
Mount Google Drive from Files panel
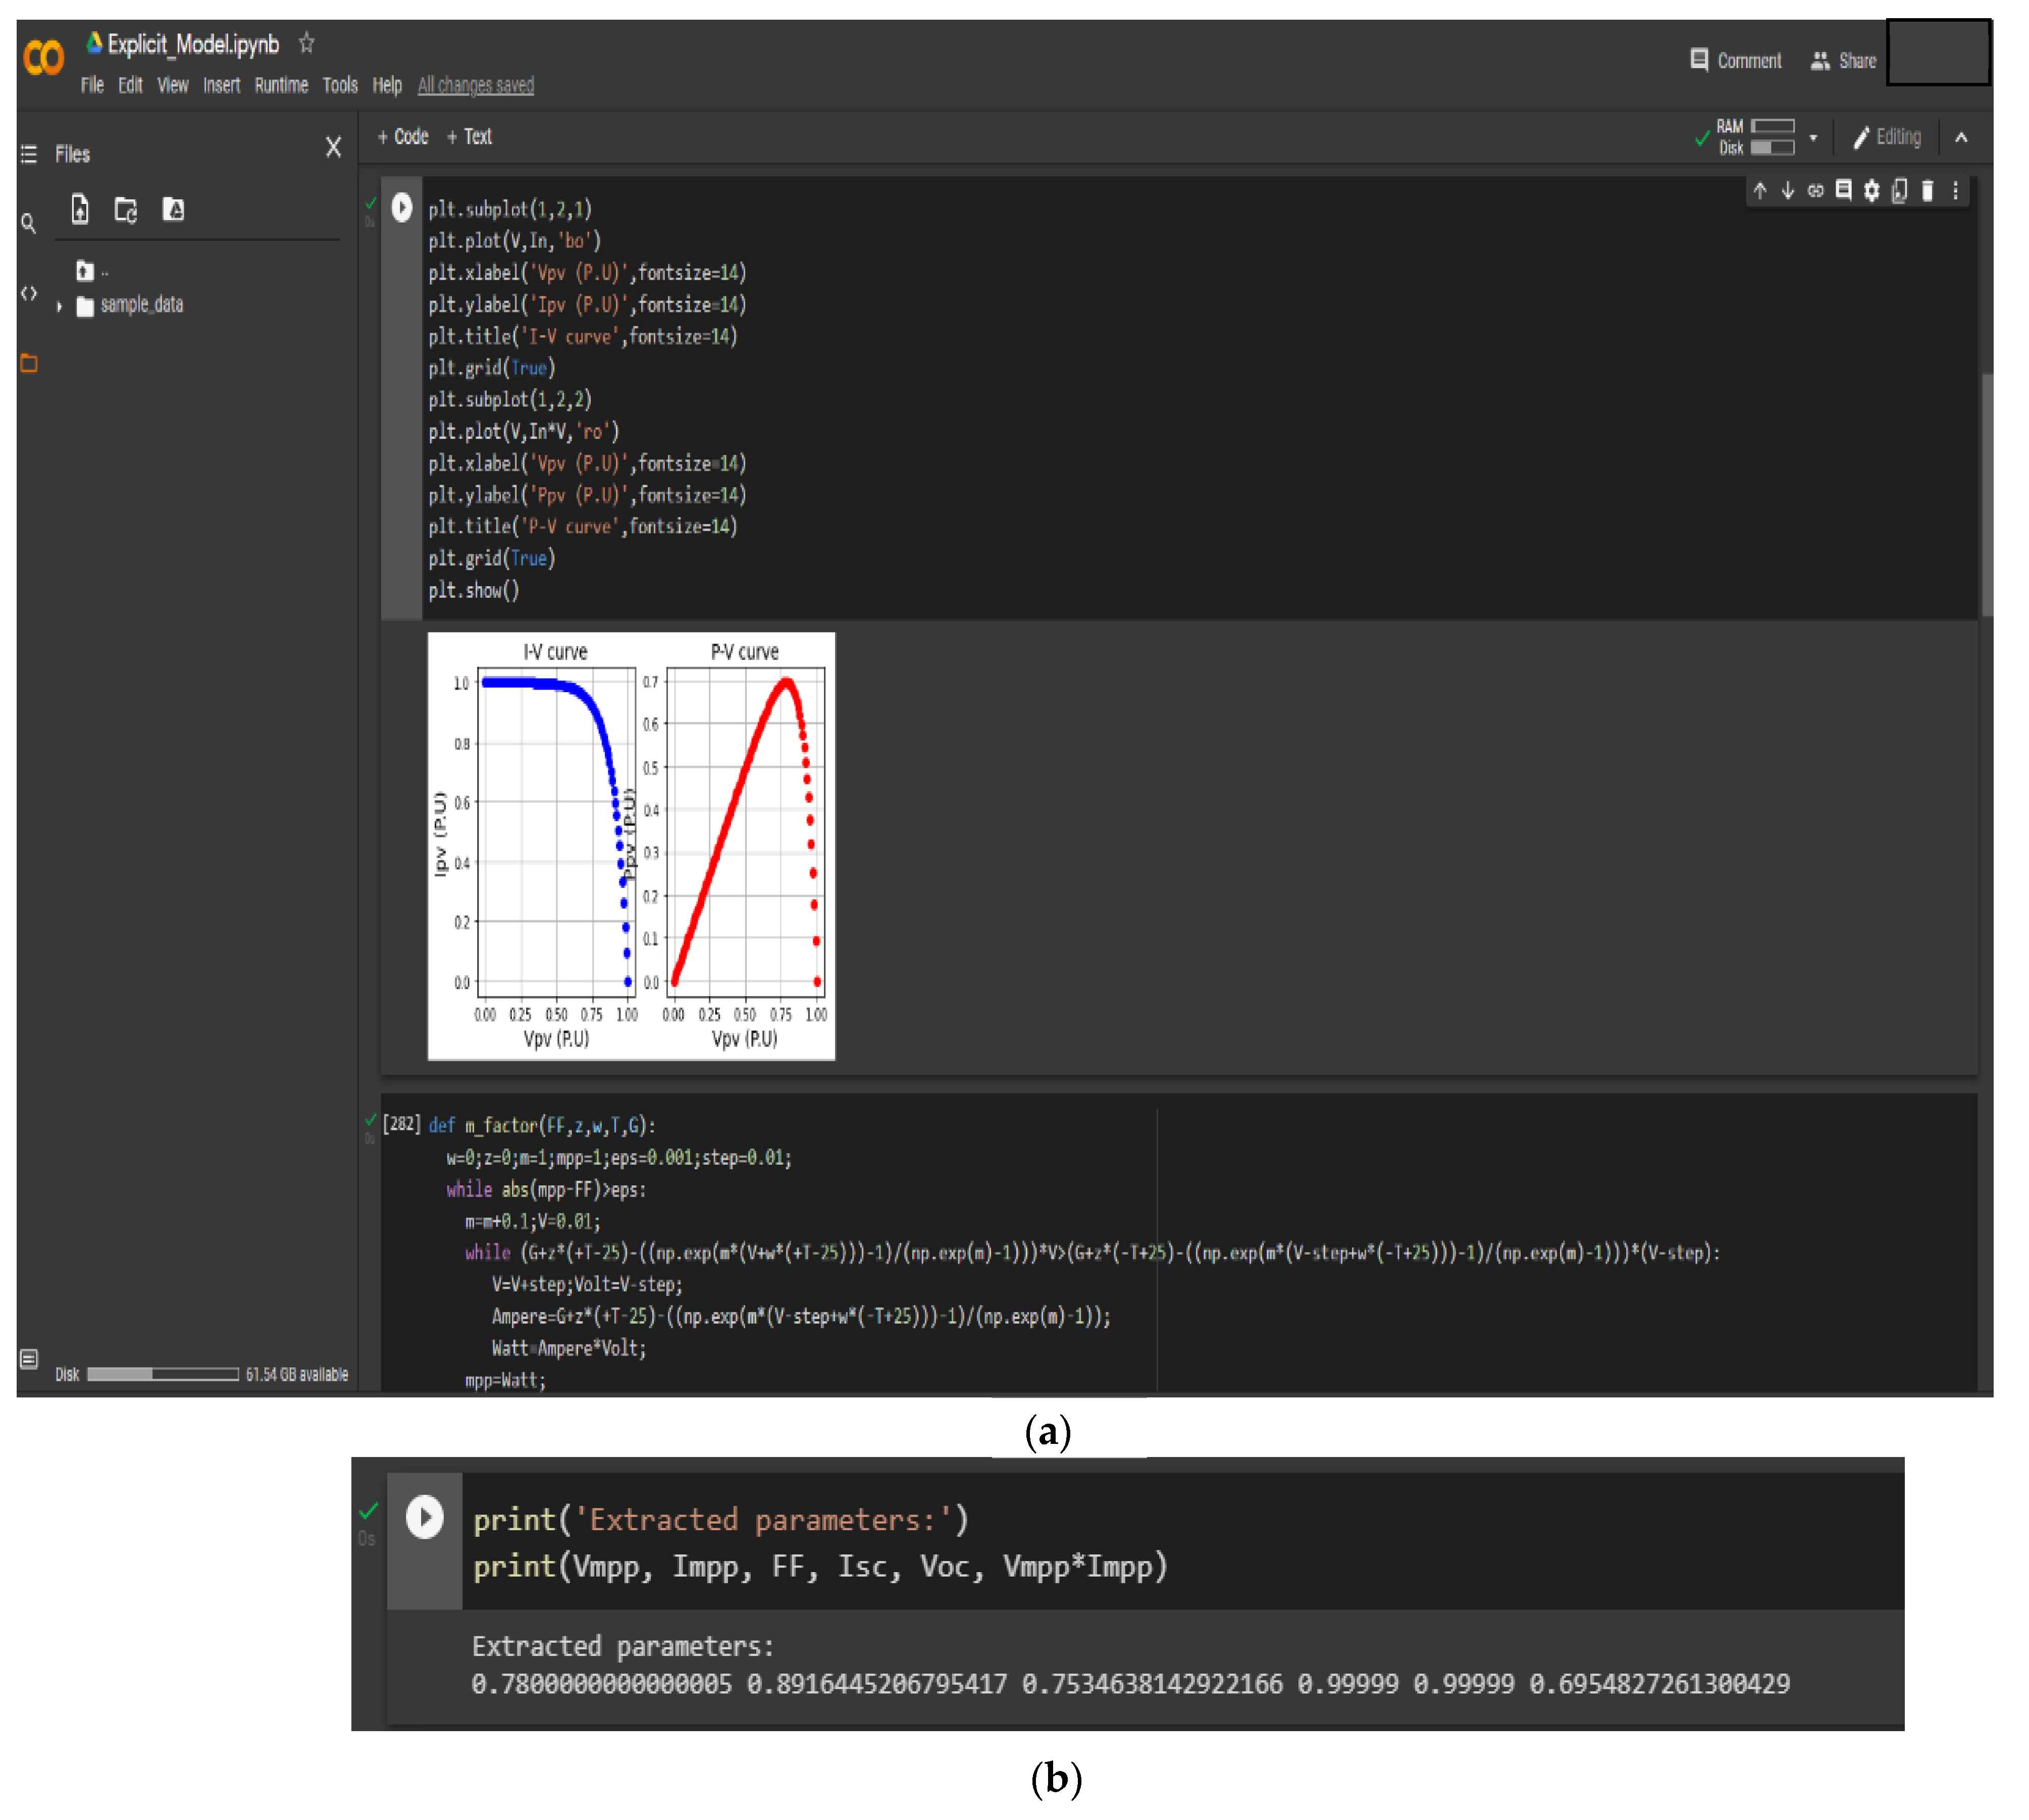coord(173,210)
